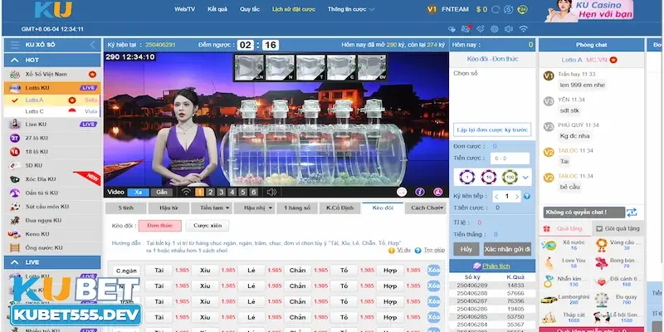Viewport: 664px width, 332px height.
Task: Switch video view to Gần
Action: tap(161, 193)
